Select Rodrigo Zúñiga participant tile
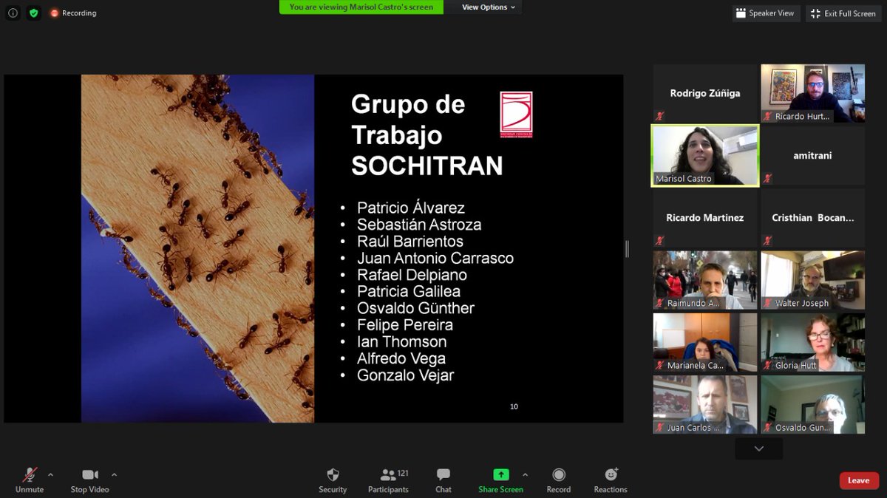Viewport: 887px width, 498px height. click(x=705, y=93)
